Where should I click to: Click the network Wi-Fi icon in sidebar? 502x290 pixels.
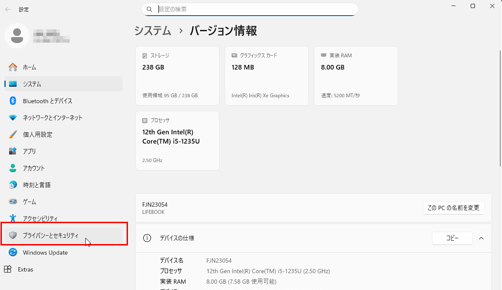coord(13,118)
